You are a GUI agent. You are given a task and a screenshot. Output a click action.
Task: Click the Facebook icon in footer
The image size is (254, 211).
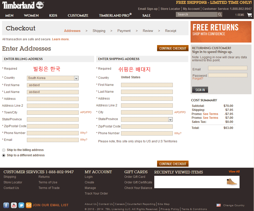pyautogui.click(x=6, y=205)
